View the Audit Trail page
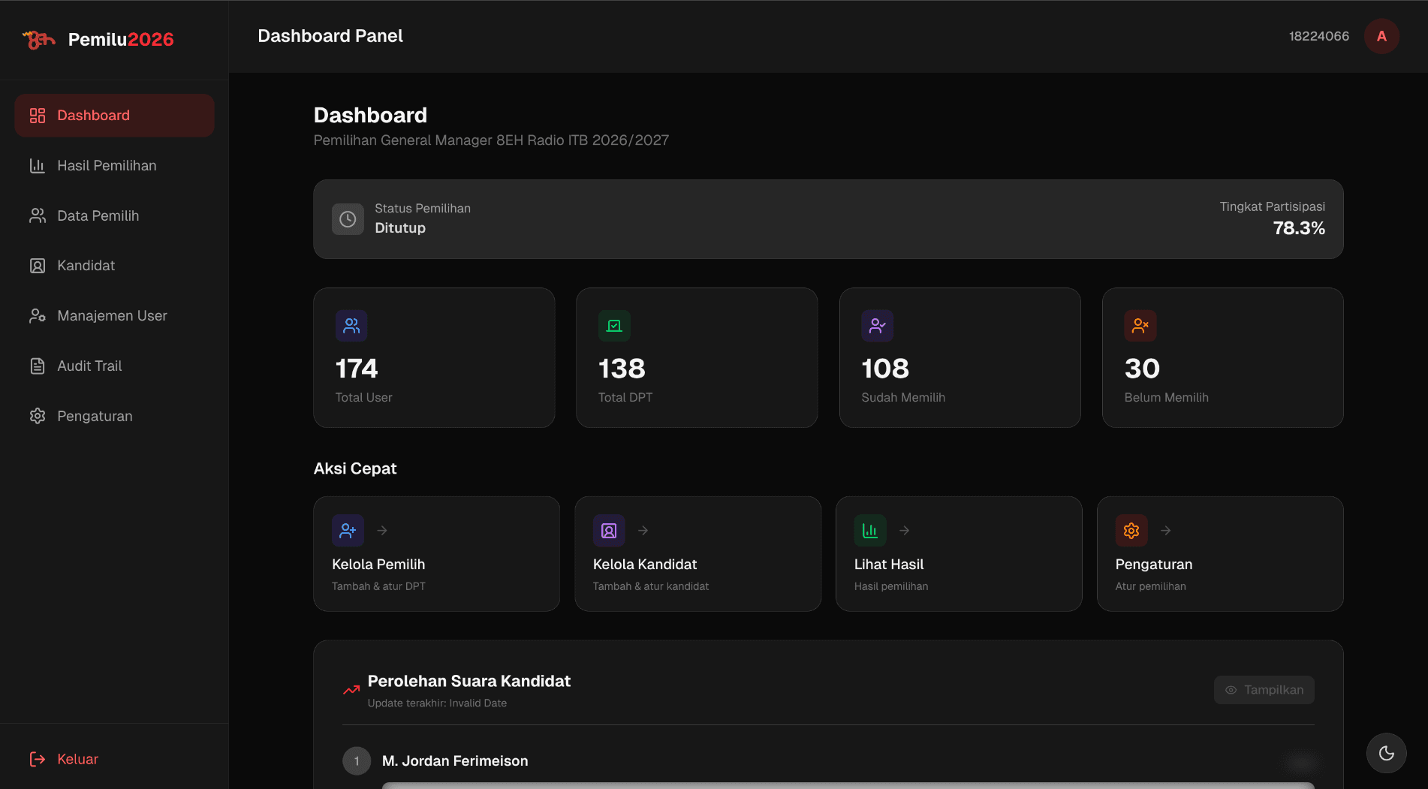Image resolution: width=1428 pixels, height=789 pixels. pyautogui.click(x=114, y=366)
